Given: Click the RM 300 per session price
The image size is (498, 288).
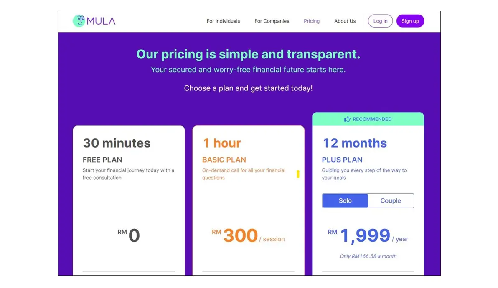Looking at the screenshot, I should point(240,236).
